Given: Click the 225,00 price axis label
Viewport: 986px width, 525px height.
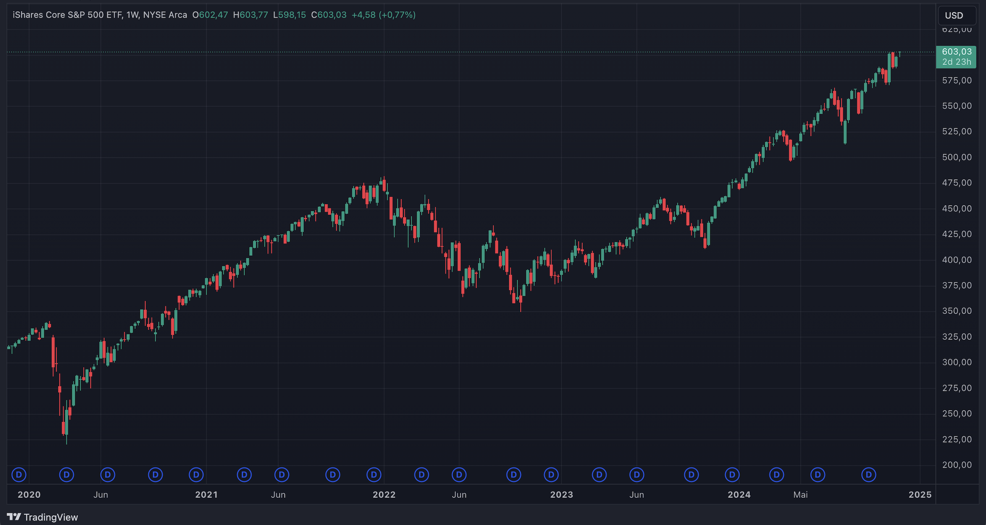Looking at the screenshot, I should [x=957, y=439].
